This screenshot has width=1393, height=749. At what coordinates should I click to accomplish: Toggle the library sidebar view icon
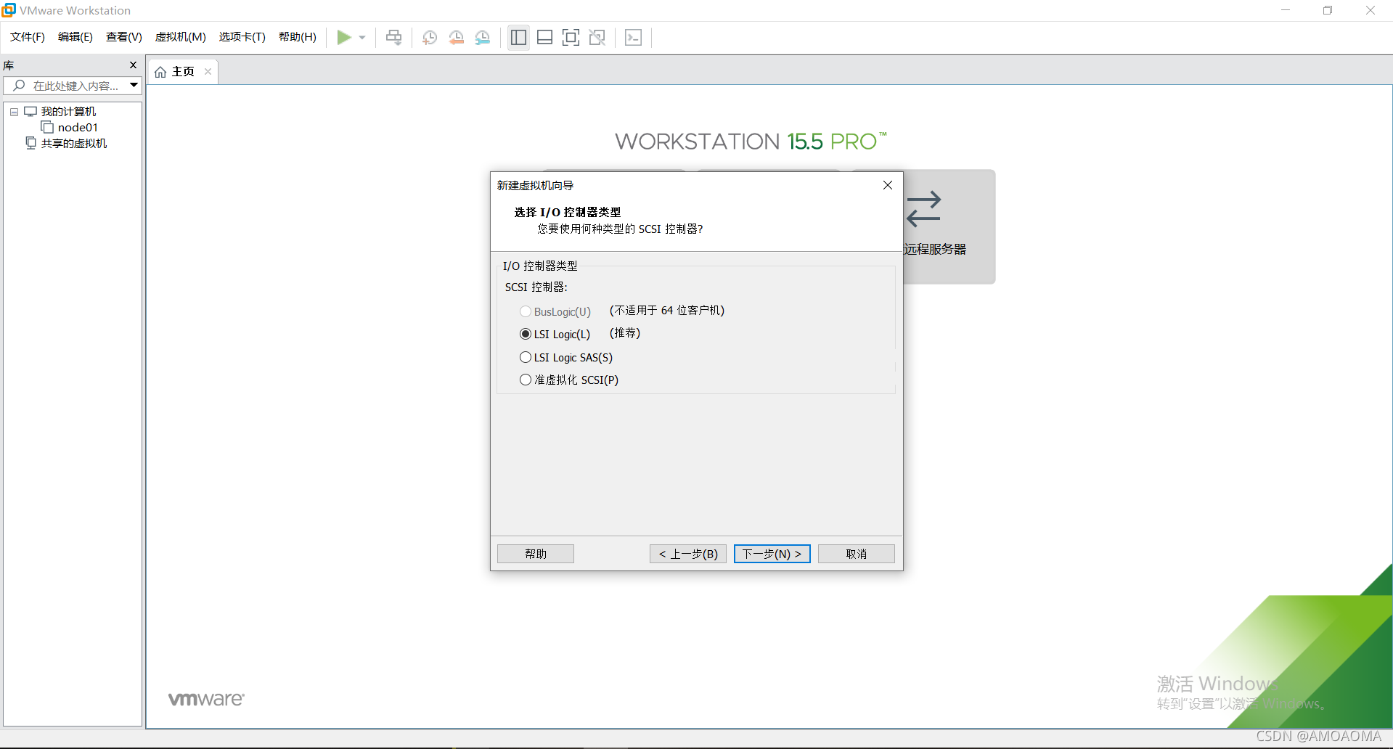[x=518, y=37]
